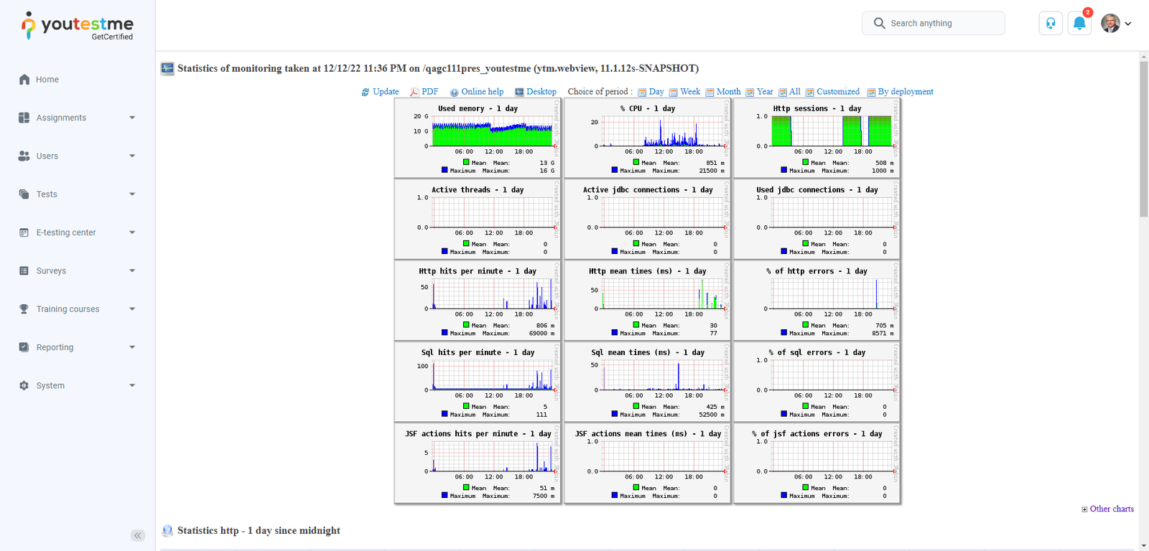Click the Home icon in sidebar

click(24, 80)
